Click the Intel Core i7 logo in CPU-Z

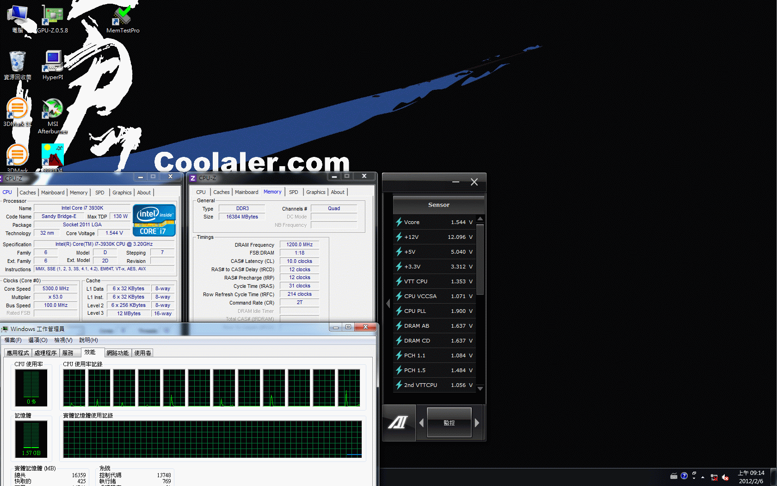(154, 220)
